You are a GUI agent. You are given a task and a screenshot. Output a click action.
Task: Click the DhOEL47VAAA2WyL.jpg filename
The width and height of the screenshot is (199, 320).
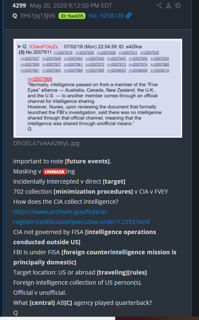point(46,143)
